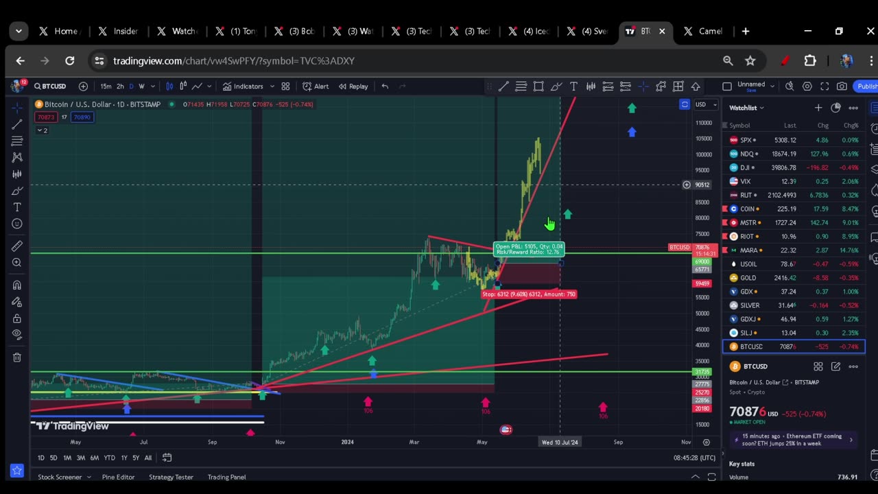The image size is (878, 494).
Task: Toggle stay in drawing mode
Action: coord(17,302)
